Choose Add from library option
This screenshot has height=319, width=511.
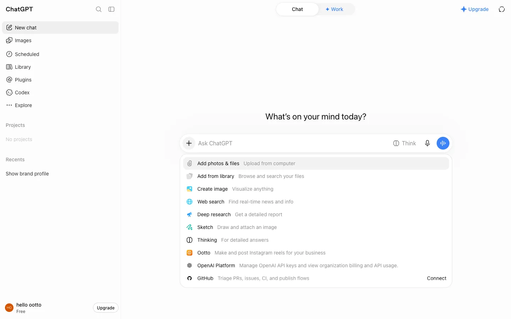(x=316, y=176)
